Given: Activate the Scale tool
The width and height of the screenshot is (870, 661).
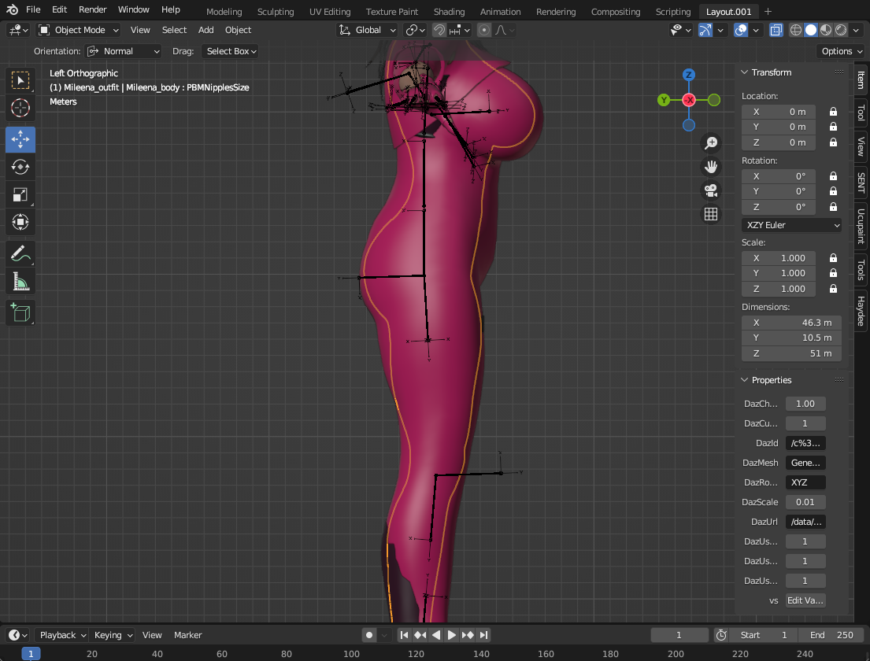Looking at the screenshot, I should pyautogui.click(x=20, y=195).
